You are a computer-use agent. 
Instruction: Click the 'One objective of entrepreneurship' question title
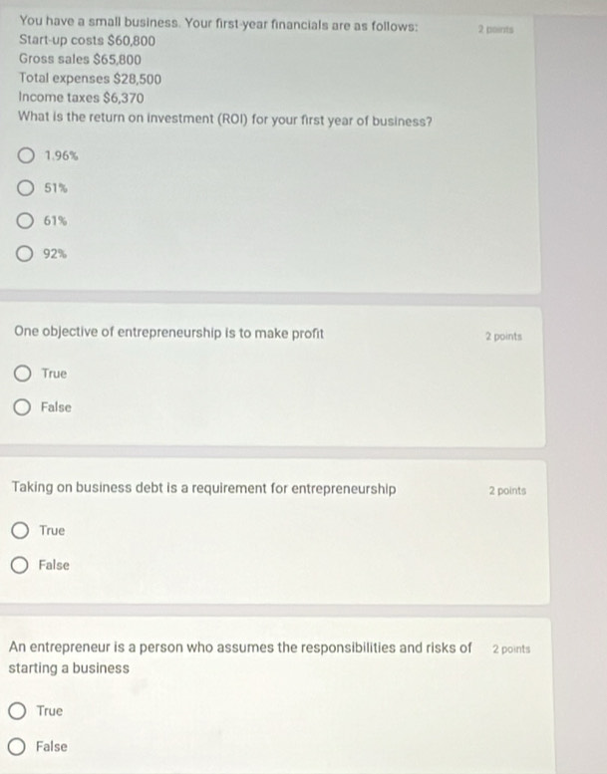click(168, 333)
